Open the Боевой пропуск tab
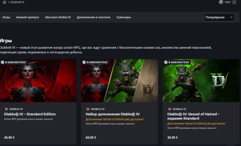The height and width of the screenshot is (146, 241). (x=28, y=17)
